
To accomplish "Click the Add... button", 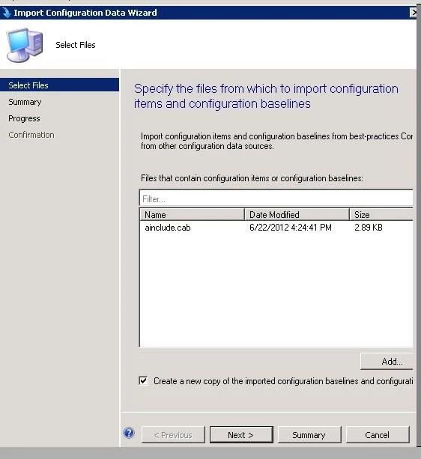I will coord(387,362).
